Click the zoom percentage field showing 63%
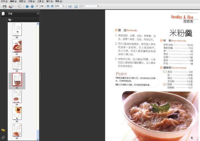Screen dimensions: 200x141 coord(59,6)
